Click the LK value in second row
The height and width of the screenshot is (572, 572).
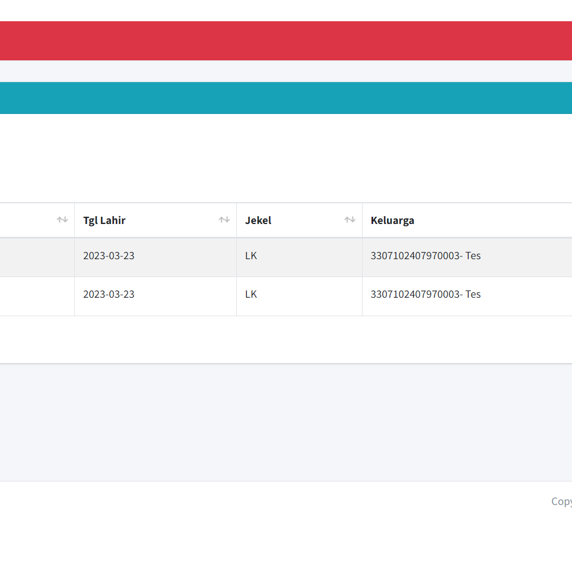(251, 294)
